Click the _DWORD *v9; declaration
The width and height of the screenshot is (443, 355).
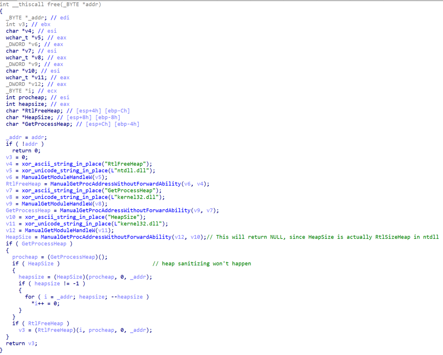pyautogui.click(x=23, y=64)
